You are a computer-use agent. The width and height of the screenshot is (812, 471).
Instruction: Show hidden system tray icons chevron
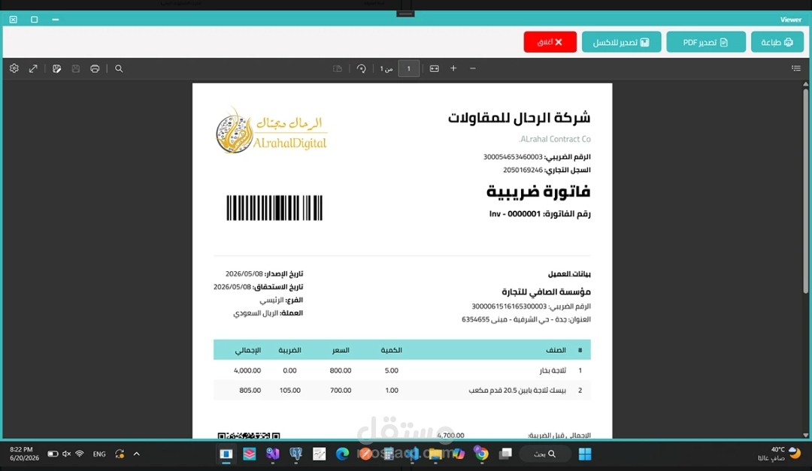137,454
